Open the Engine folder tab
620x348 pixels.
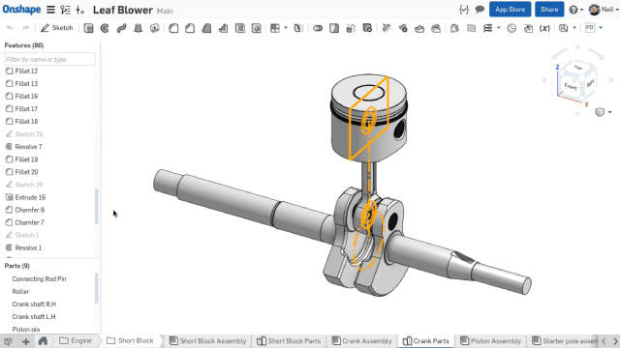(76, 340)
